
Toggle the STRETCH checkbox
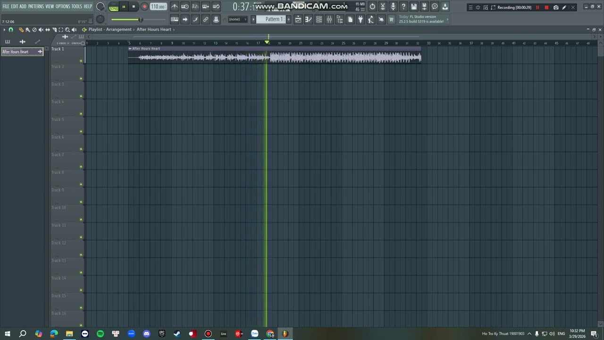(x=83, y=43)
